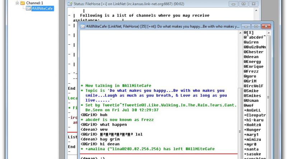Click the channel icon beside #AllNiteCafe in tree
The image size is (287, 159).
point(28,9)
